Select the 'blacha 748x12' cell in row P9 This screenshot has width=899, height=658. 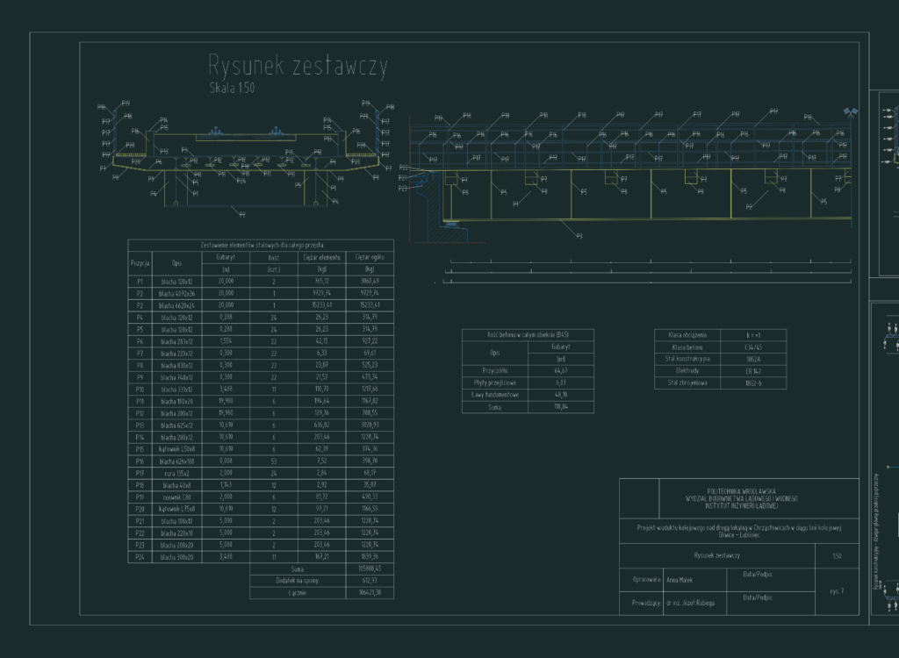click(177, 378)
